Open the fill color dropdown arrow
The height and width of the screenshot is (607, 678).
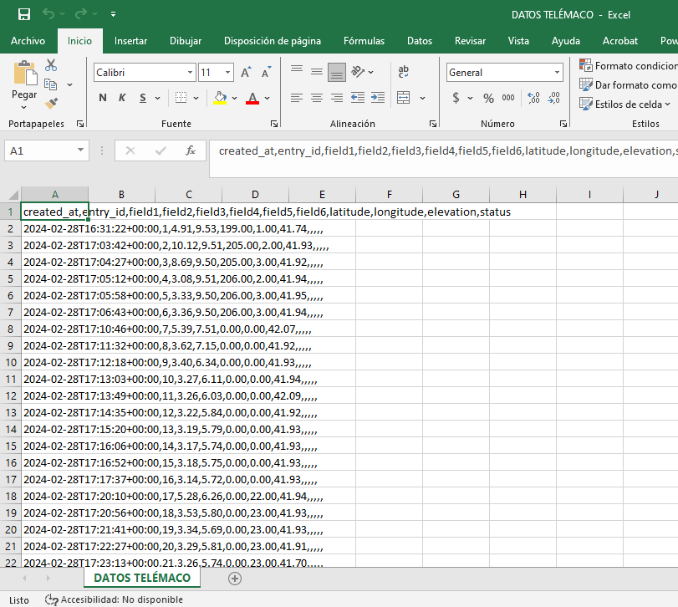point(234,98)
